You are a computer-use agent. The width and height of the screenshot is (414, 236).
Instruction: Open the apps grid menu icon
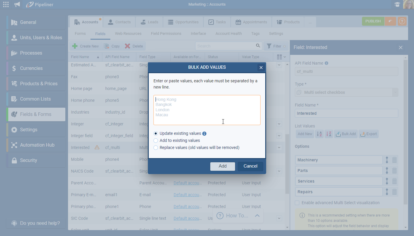6,4
